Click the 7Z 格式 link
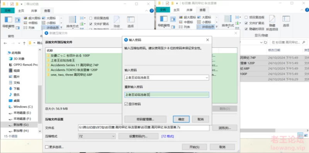The image size is (309, 153). click(x=168, y=136)
